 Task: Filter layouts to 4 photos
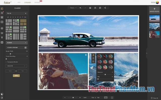point(15,17)
